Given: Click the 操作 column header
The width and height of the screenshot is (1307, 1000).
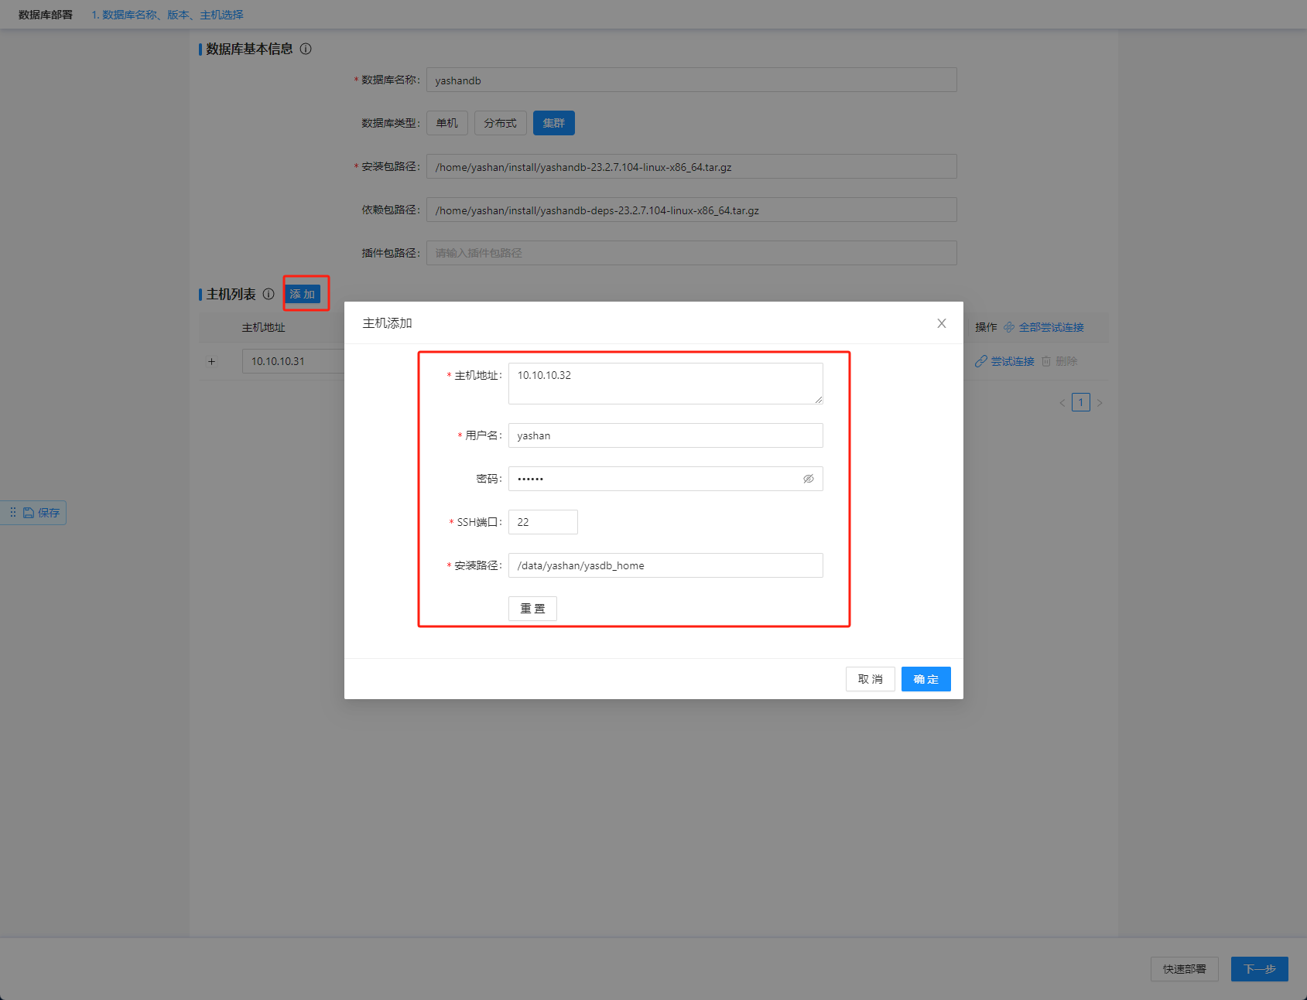Looking at the screenshot, I should (x=986, y=327).
